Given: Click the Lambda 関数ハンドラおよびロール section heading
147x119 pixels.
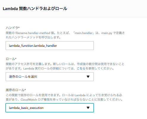Looking at the screenshot, I should click(x=35, y=9).
